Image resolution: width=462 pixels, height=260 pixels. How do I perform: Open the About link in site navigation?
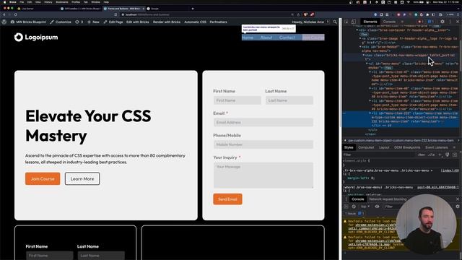[266, 38]
